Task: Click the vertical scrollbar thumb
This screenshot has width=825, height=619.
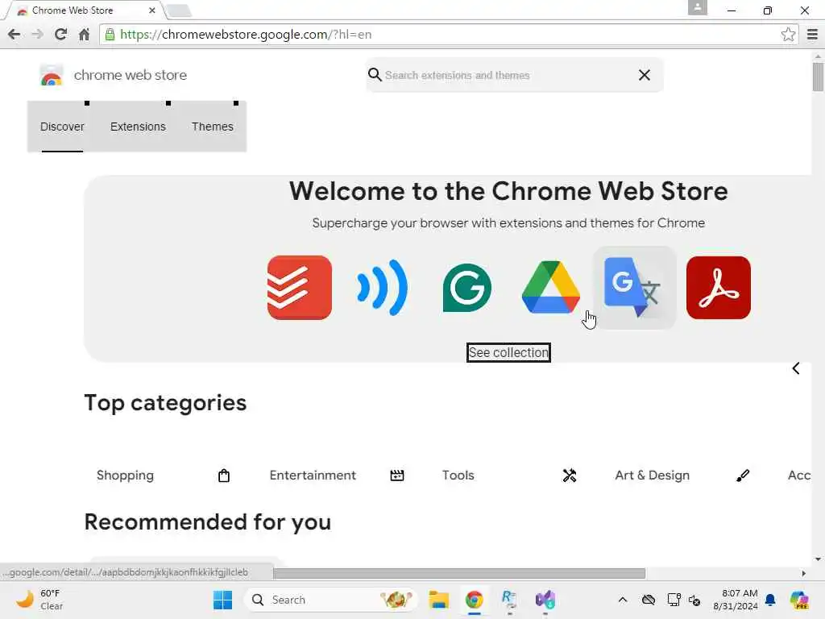Action: click(x=818, y=77)
